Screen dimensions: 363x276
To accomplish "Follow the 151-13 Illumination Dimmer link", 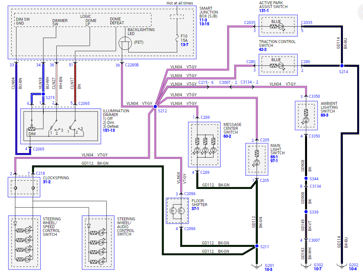I will tap(109, 130).
